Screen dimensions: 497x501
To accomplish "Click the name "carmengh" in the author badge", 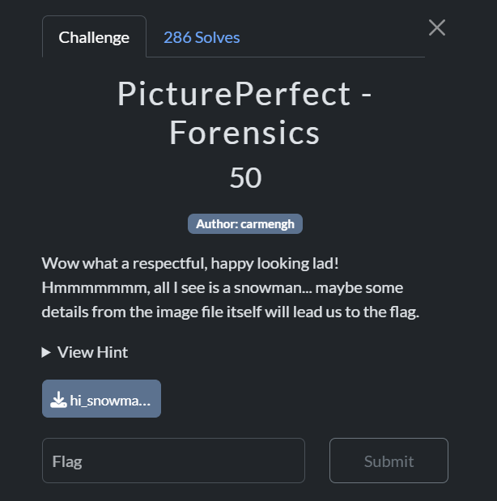I will (268, 224).
